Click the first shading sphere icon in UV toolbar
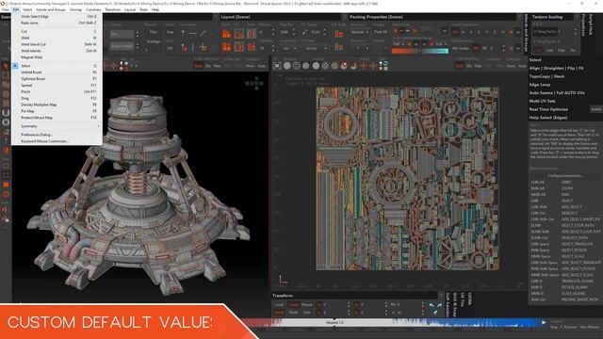603x339 pixels. coord(286,66)
